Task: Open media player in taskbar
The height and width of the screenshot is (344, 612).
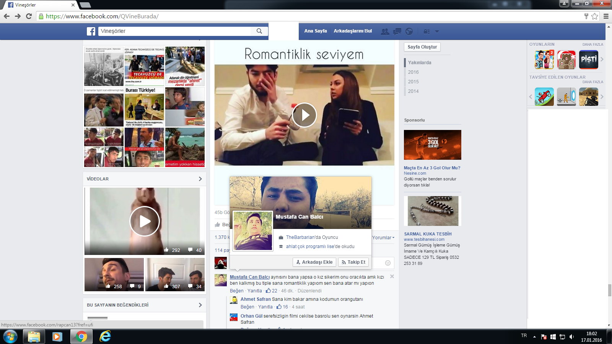Action: click(57, 337)
